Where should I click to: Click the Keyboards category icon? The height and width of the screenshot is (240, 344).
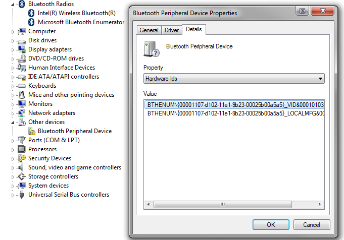pyautogui.click(x=21, y=86)
